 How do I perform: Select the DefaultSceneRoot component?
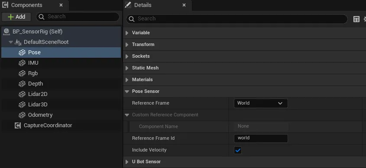tap(46, 42)
